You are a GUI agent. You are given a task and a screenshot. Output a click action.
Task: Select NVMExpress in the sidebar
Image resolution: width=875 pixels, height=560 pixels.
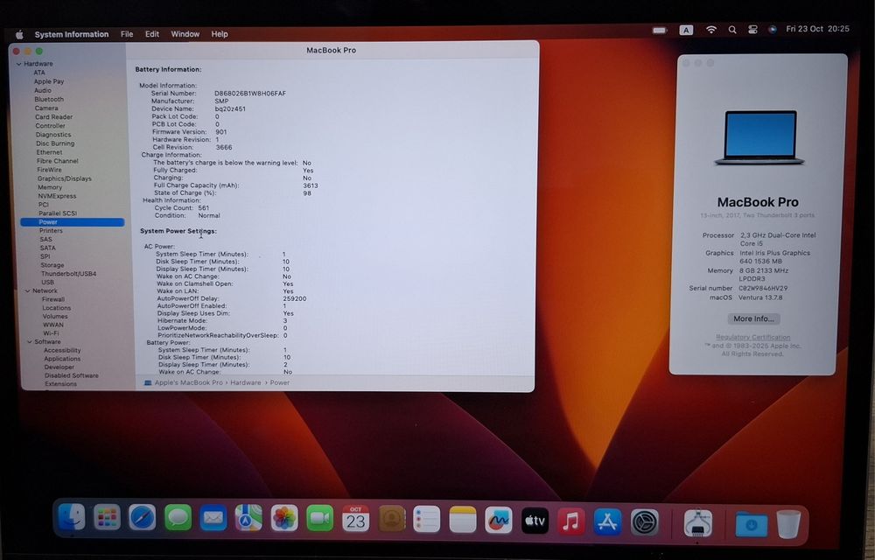click(57, 196)
